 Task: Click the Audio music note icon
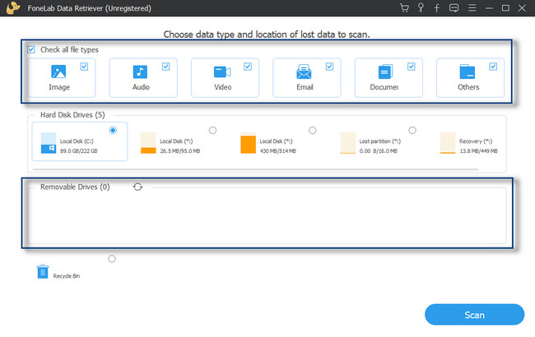coord(140,72)
